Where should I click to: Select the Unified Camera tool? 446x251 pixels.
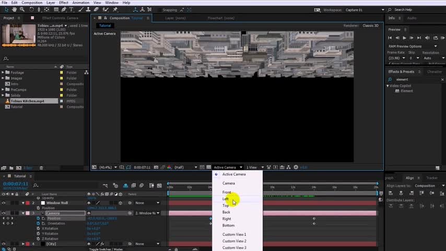pyautogui.click(x=39, y=10)
